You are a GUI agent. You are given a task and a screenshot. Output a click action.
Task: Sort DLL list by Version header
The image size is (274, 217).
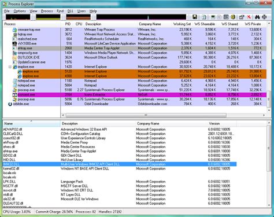(x=222, y=123)
